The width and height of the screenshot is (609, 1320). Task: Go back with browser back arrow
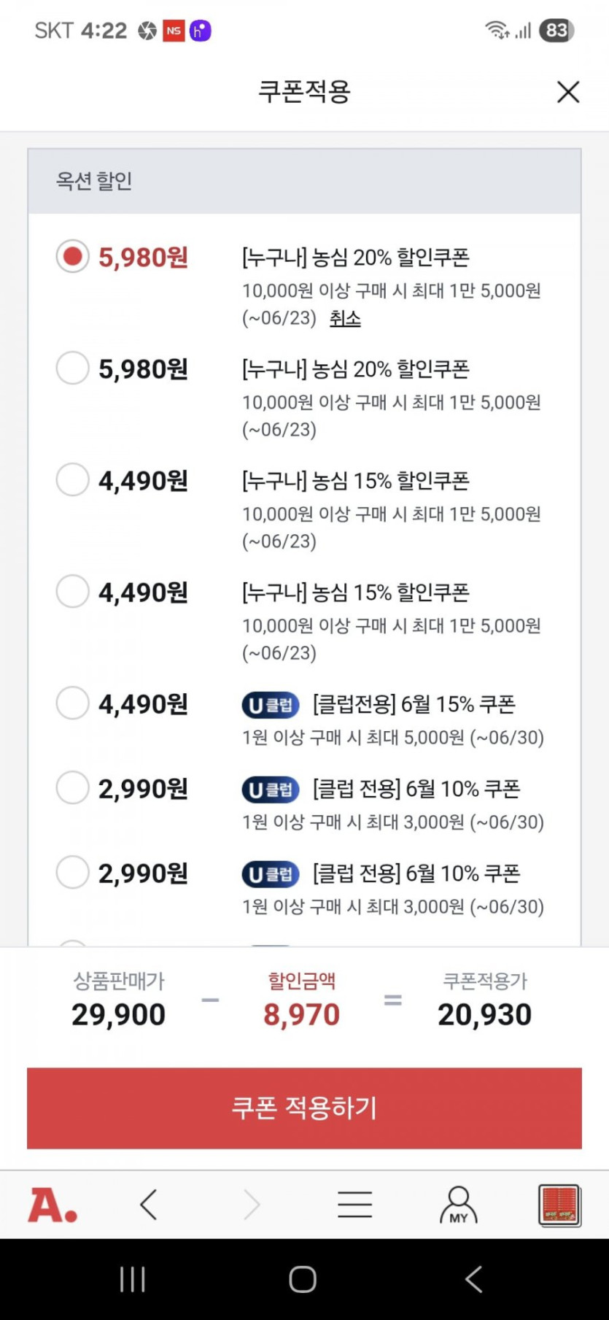[149, 1205]
